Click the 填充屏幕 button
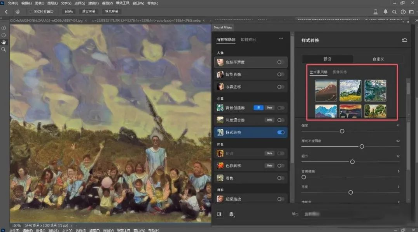Viewport: 418px width, 232px height. (111, 12)
